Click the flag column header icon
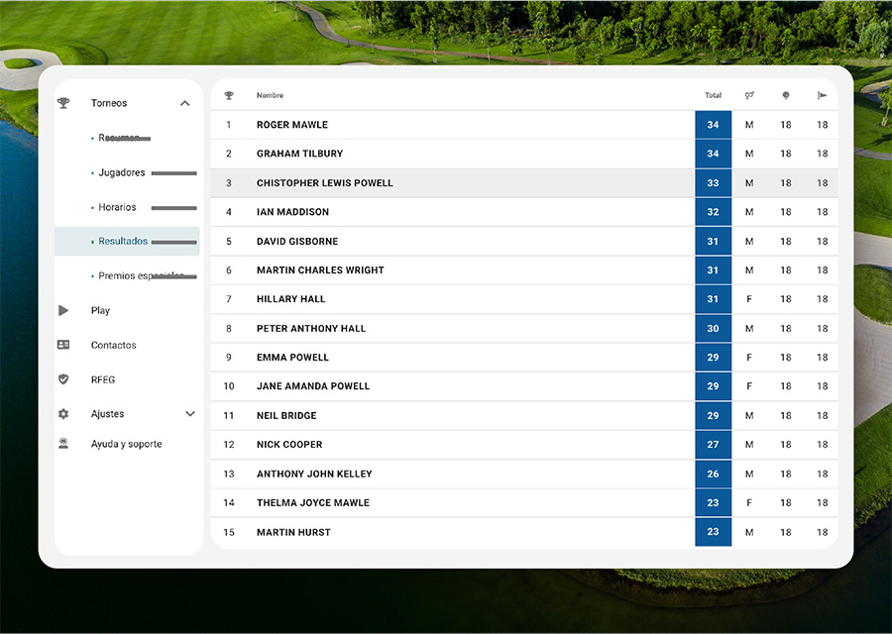Viewport: 892px width, 634px height. [822, 96]
